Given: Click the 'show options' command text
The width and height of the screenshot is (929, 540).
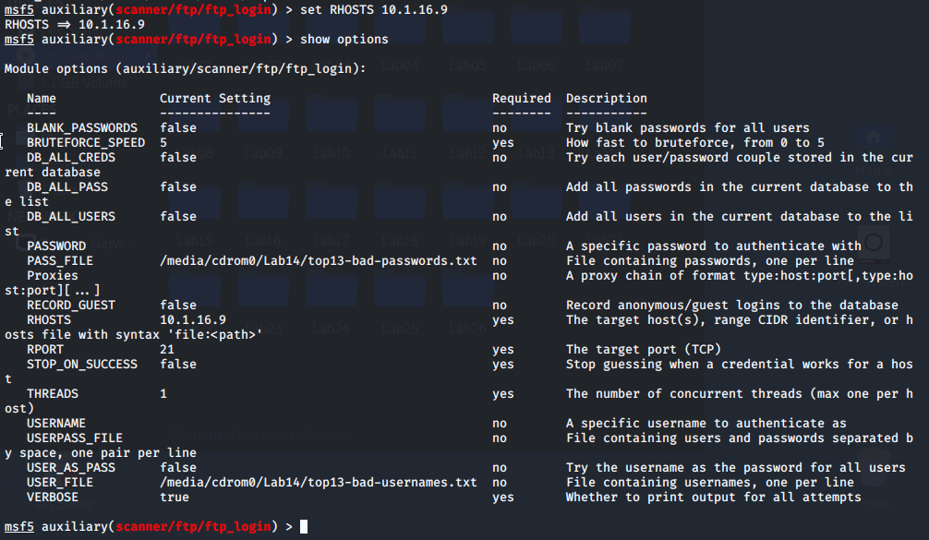Looking at the screenshot, I should tap(344, 40).
